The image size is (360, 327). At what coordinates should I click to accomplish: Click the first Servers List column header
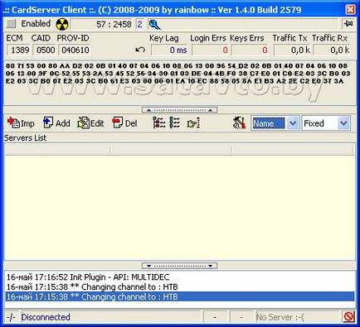[57, 149]
